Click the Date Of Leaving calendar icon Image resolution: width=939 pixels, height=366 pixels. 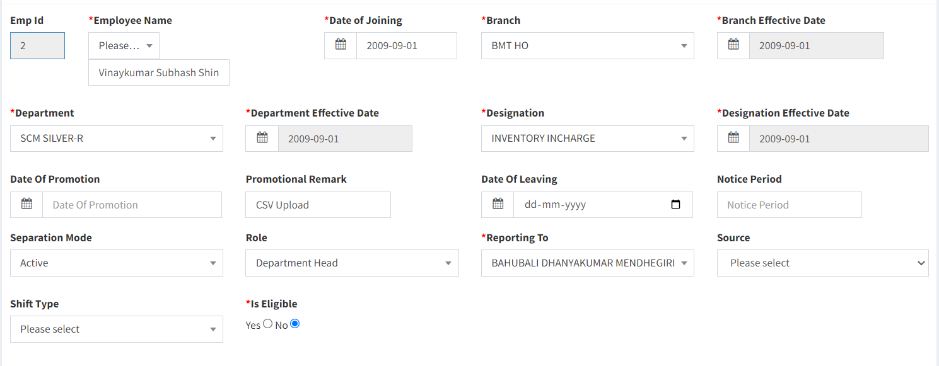498,204
